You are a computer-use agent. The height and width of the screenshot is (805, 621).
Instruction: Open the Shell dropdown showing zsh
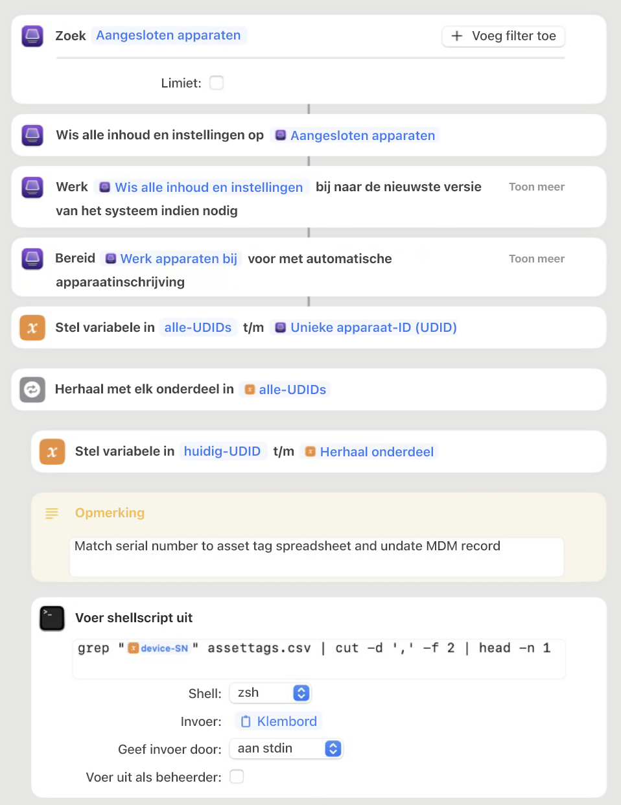pos(270,693)
